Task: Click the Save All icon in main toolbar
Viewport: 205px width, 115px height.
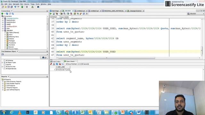Action: [12, 7]
